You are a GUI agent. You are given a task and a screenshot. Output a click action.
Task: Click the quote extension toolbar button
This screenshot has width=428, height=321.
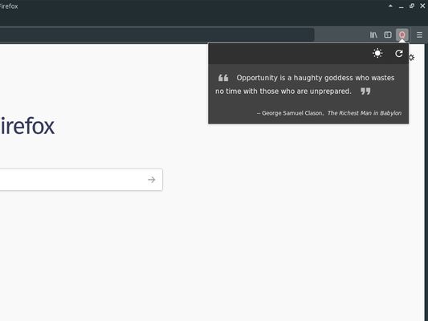[x=402, y=35]
